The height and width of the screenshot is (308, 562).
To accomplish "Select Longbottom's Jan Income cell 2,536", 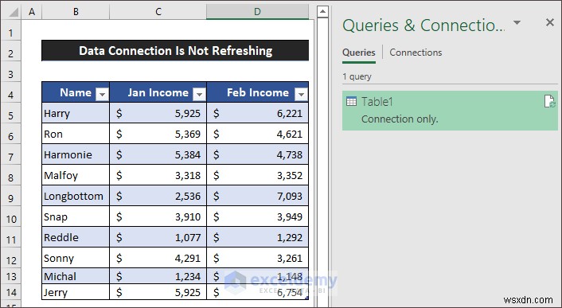I will click(158, 196).
